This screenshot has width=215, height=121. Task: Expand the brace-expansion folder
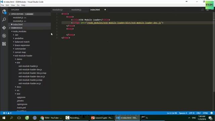pyautogui.click(x=23, y=45)
